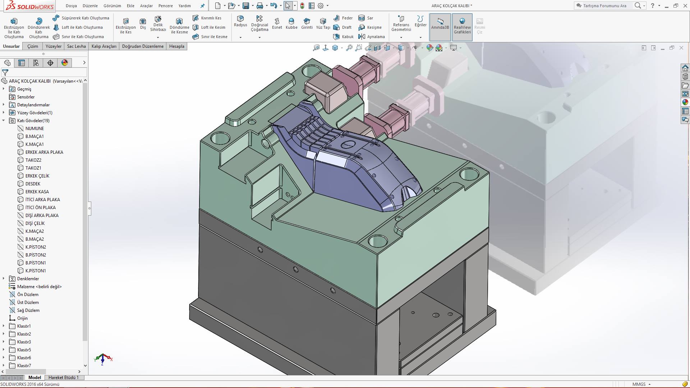This screenshot has width=690, height=388.
Task: Switch to the Hareket Etüdü 1 tab
Action: click(x=63, y=378)
